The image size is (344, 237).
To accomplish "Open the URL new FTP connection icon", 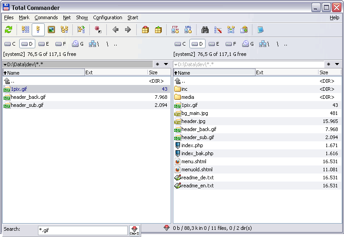I will coord(188,30).
